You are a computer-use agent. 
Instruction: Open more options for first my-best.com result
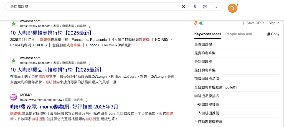pyautogui.click(x=90, y=26)
